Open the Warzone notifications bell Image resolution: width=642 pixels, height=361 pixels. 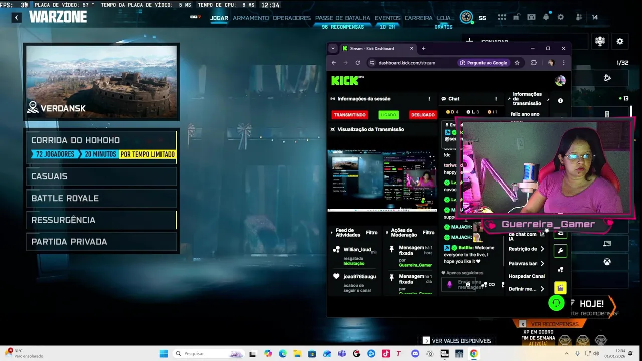546,17
